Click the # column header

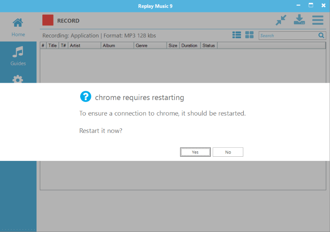[x=43, y=46]
